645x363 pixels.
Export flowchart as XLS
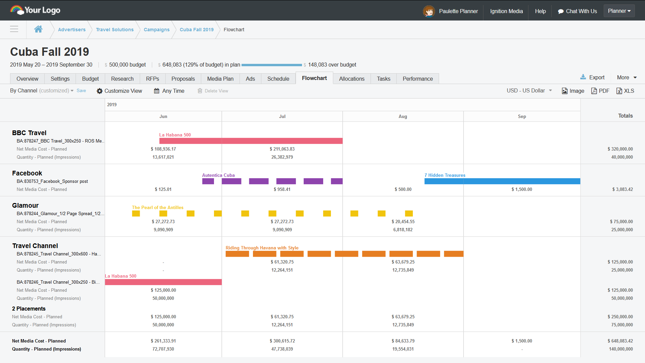(625, 91)
